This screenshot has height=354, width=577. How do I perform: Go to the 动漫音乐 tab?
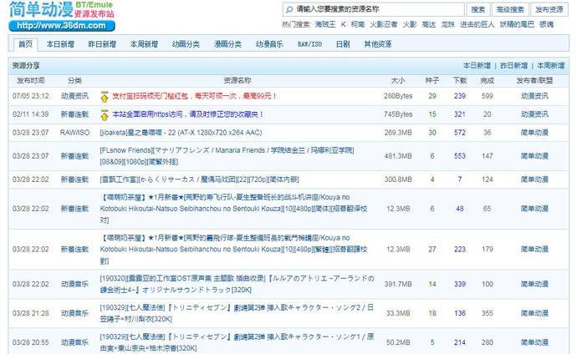pyautogui.click(x=269, y=44)
